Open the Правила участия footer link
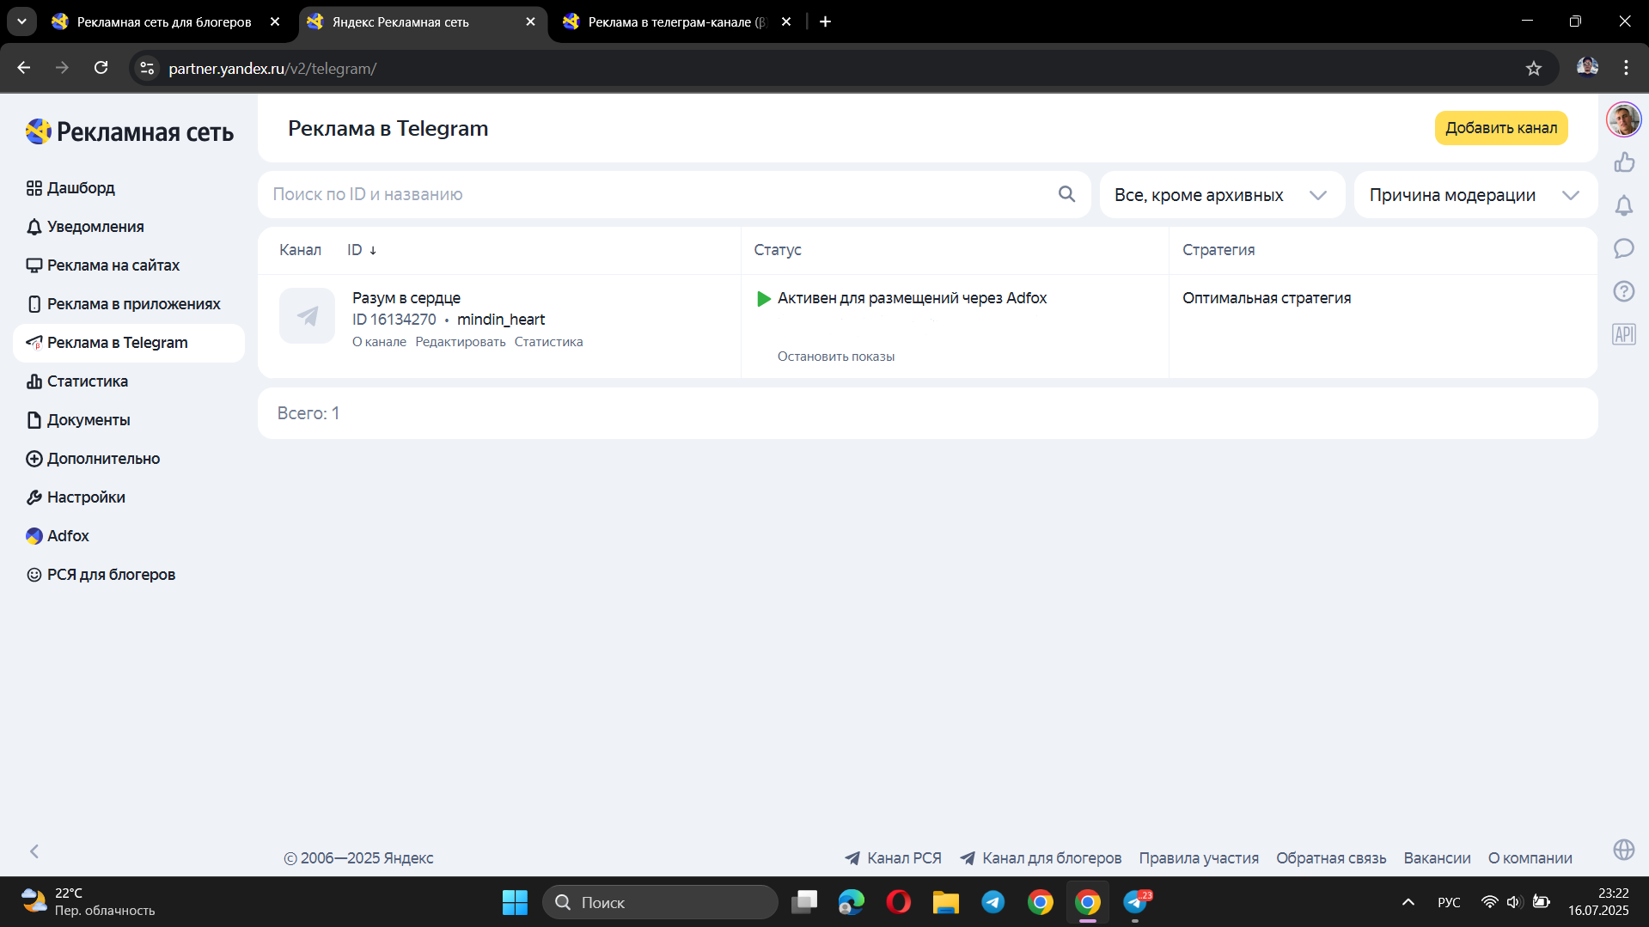1649x927 pixels. pyautogui.click(x=1199, y=858)
